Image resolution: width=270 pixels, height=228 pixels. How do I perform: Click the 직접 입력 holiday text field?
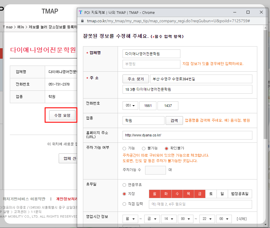[x=200, y=204]
